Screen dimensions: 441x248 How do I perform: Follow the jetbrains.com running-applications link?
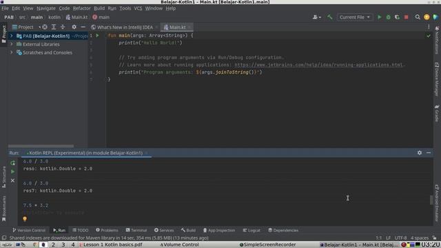coord(318,65)
